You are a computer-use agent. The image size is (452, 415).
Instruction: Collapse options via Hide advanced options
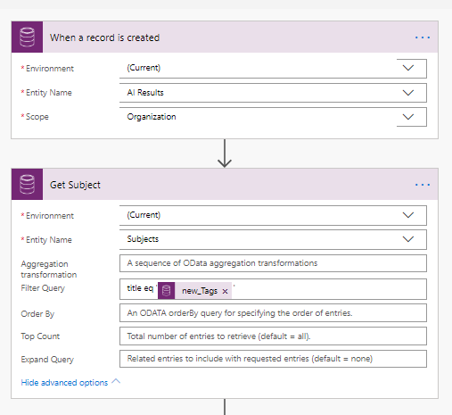(x=64, y=383)
